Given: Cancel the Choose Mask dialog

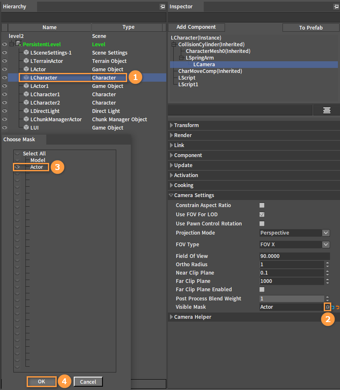Looking at the screenshot, I should point(88,382).
